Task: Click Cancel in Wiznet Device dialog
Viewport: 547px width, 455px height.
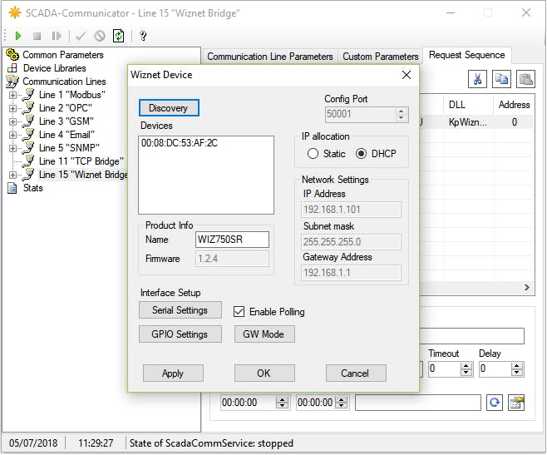Action: click(356, 373)
